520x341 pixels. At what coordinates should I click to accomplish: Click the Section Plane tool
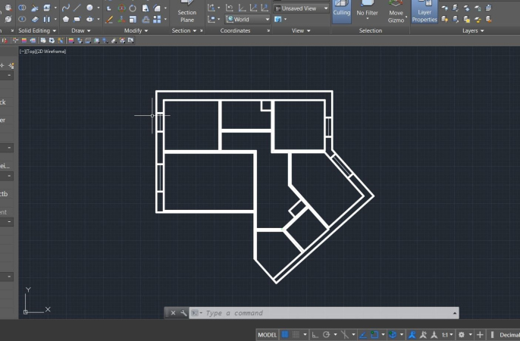coord(186,12)
